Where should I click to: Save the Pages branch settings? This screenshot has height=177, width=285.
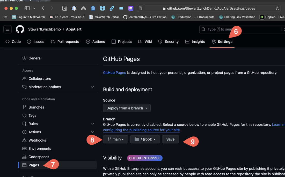(x=171, y=139)
